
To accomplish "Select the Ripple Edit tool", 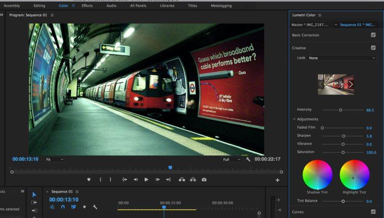I will point(34,210).
